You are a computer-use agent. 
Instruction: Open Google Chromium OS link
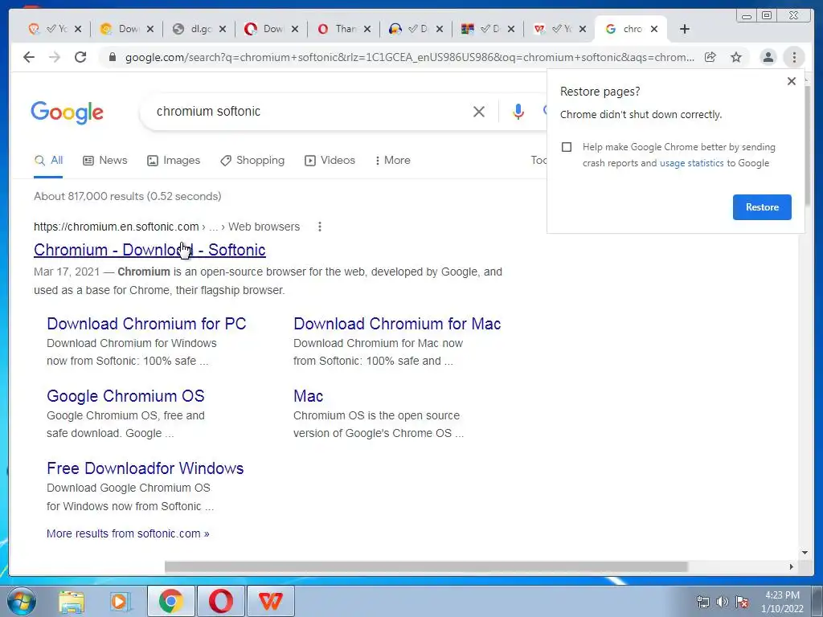(x=125, y=396)
